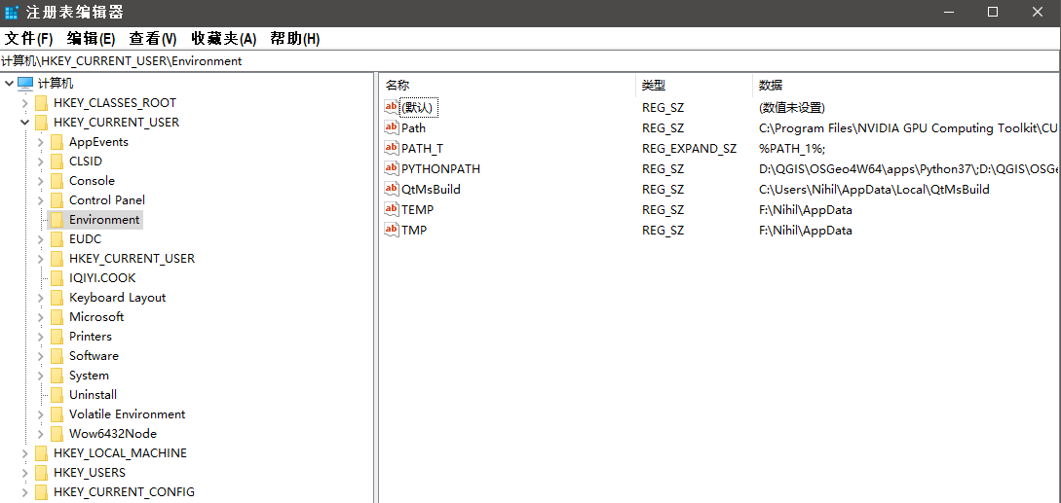1061x503 pixels.
Task: Collapse the HKEY_CURRENT_USER tree node
Action: [24, 123]
